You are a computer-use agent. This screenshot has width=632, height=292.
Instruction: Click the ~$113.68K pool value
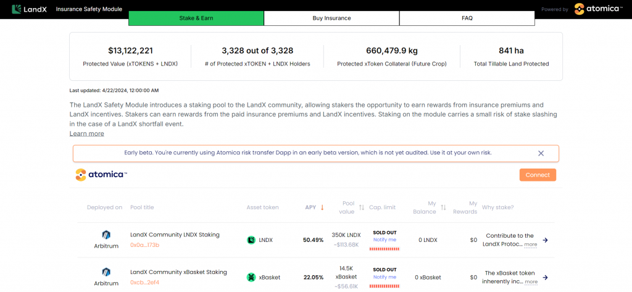pos(346,244)
